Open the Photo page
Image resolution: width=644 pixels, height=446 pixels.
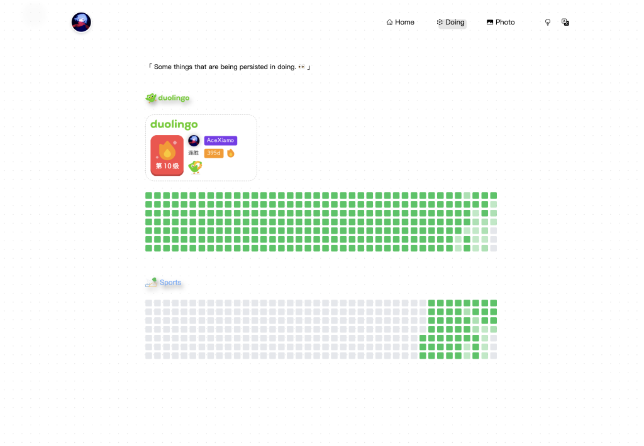click(x=501, y=23)
